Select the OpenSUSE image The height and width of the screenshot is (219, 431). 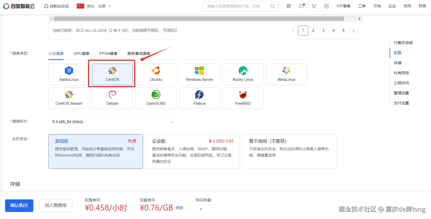156,98
